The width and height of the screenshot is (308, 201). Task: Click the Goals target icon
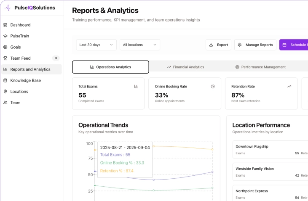(5, 47)
